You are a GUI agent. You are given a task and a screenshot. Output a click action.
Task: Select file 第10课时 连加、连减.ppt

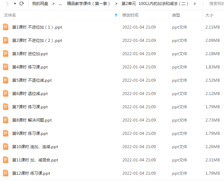tap(112, 146)
